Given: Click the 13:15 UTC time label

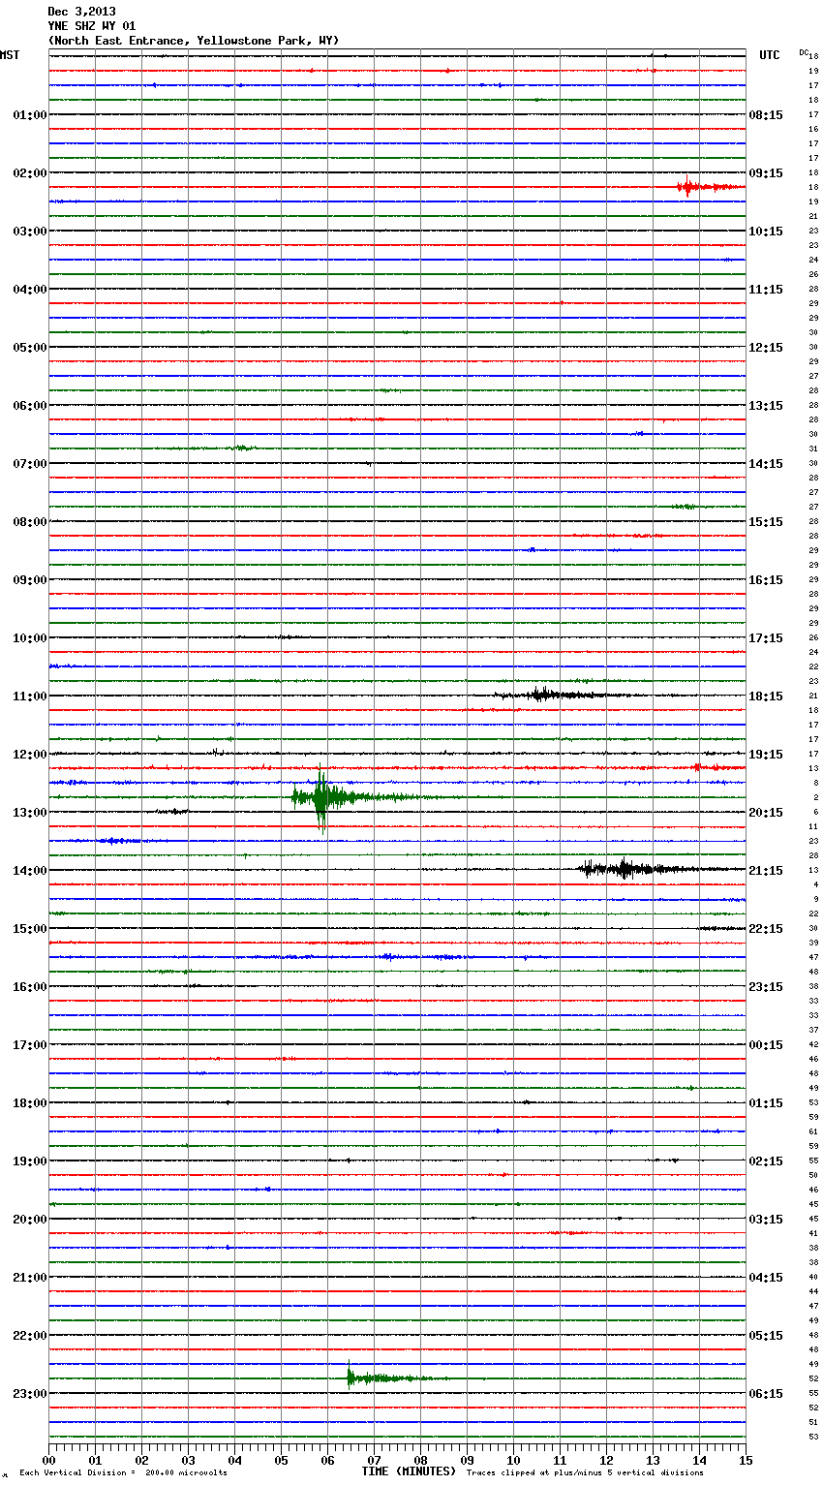Looking at the screenshot, I should tap(766, 406).
